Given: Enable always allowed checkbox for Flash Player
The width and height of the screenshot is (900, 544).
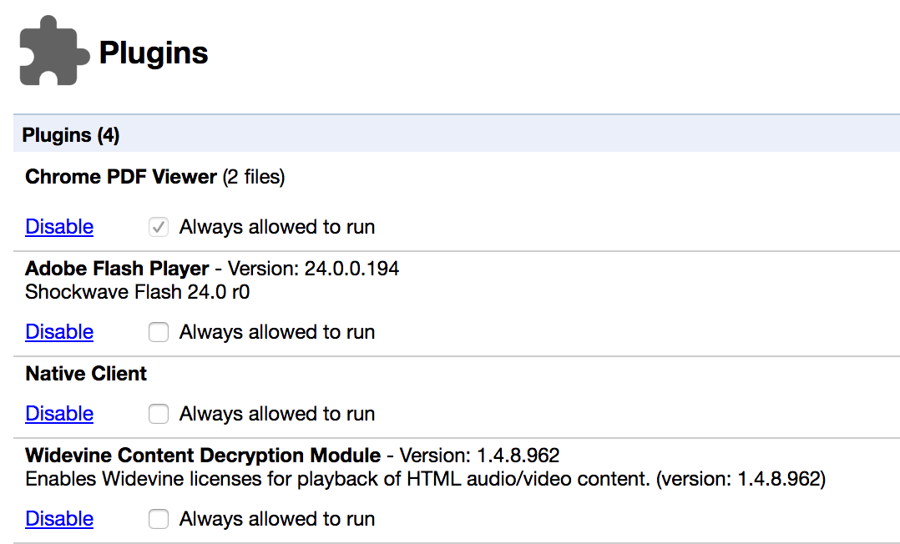Looking at the screenshot, I should coord(159,332).
